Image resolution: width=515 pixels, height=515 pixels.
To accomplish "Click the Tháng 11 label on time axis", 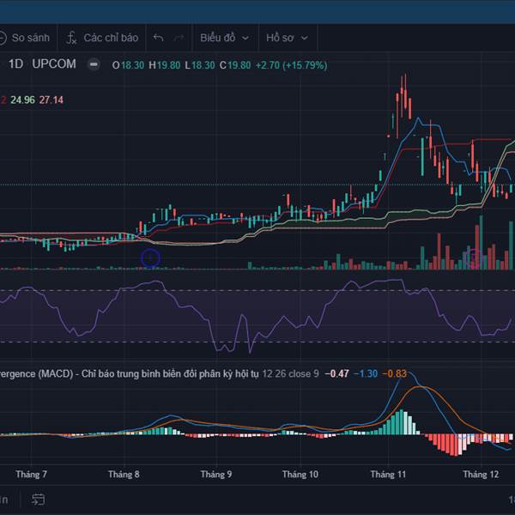I will tap(388, 474).
